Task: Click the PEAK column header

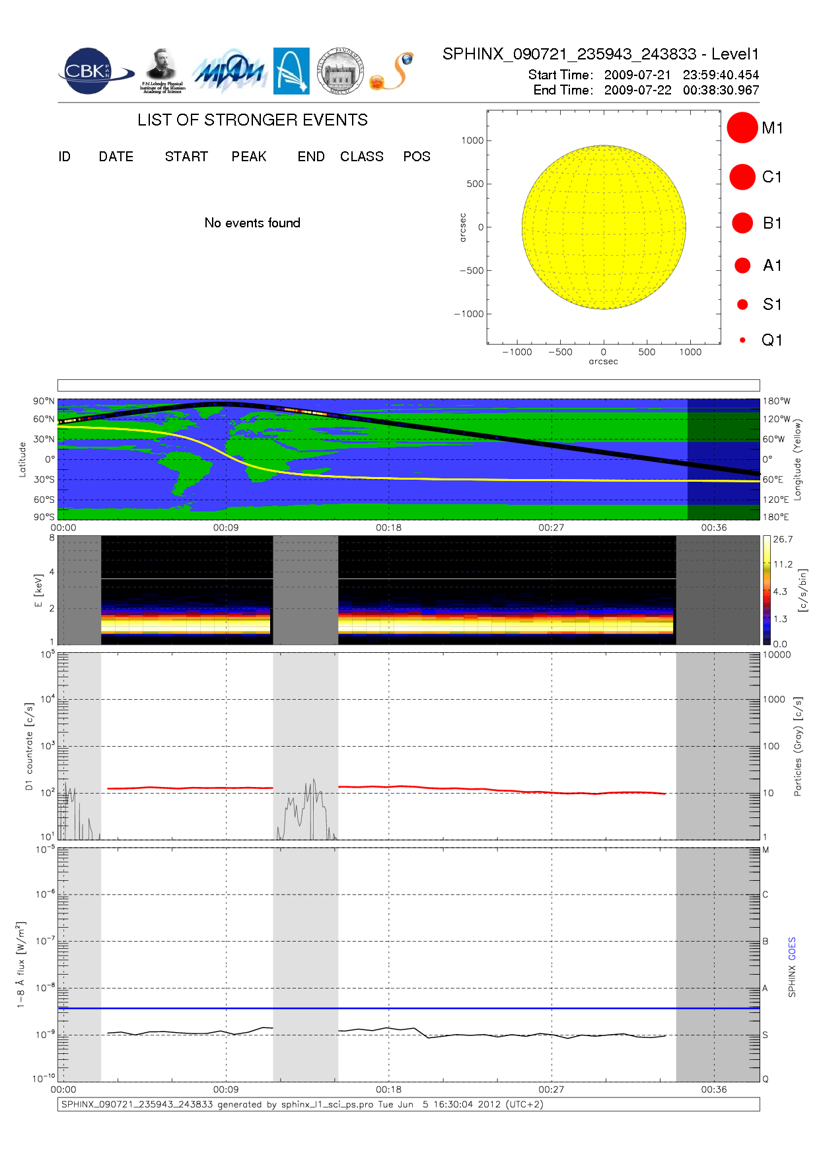Action: tap(248, 157)
